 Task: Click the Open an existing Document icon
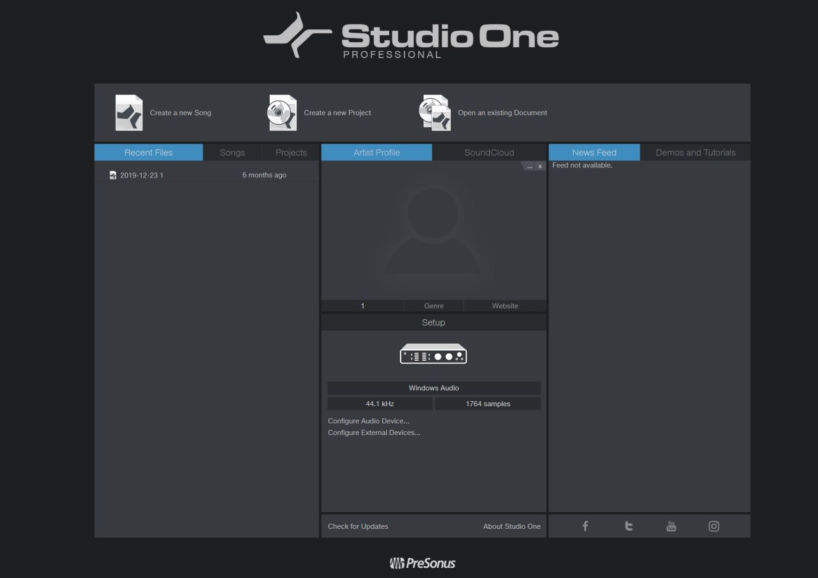point(435,112)
